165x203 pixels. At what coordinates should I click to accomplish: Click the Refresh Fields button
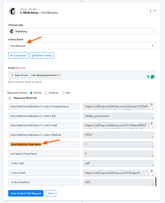42,56
